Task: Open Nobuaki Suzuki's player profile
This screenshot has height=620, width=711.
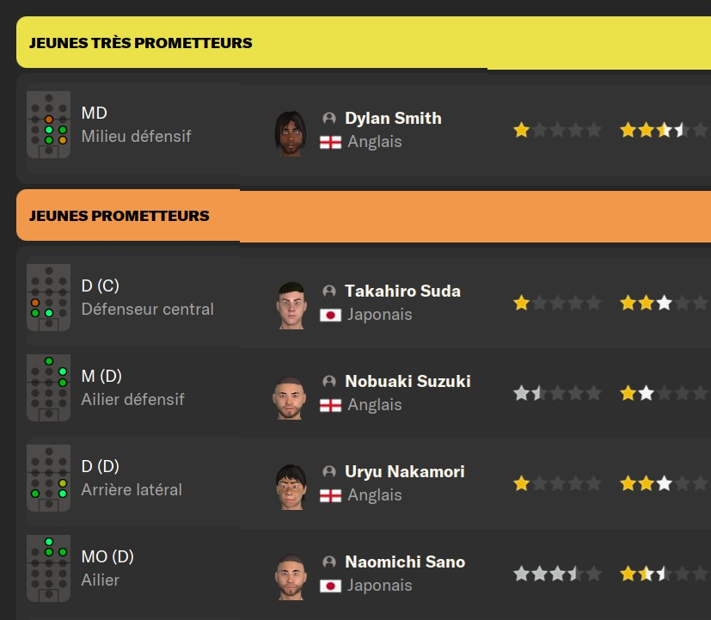Action: [x=408, y=381]
